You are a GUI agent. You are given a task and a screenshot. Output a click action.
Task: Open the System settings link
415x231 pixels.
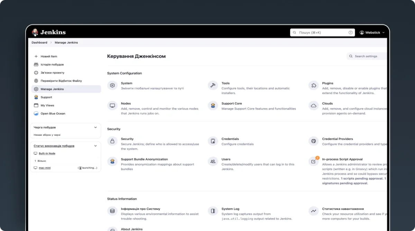point(127,83)
